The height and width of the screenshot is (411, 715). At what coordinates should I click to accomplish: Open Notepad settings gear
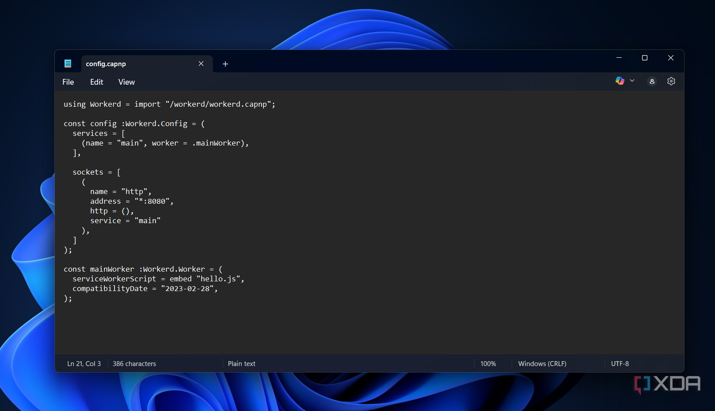pyautogui.click(x=671, y=81)
